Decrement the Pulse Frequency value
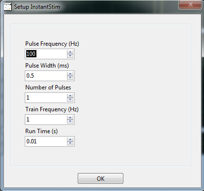The height and width of the screenshot is (191, 204). [70, 56]
